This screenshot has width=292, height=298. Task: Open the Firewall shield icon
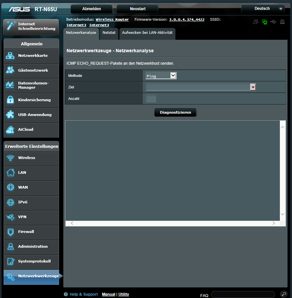tap(10, 232)
